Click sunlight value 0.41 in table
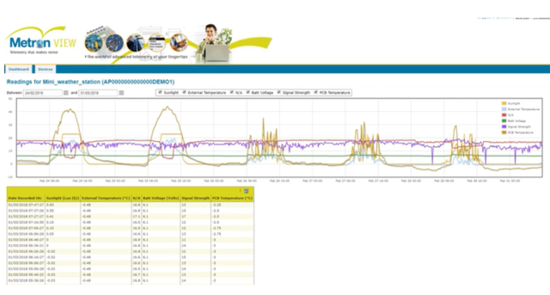This screenshot has width=550, height=295. [50, 216]
